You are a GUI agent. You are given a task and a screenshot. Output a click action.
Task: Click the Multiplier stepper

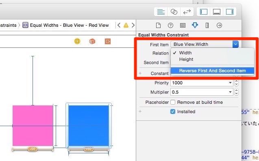coord(236,92)
